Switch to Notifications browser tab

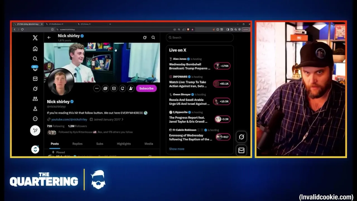[x=60, y=24]
